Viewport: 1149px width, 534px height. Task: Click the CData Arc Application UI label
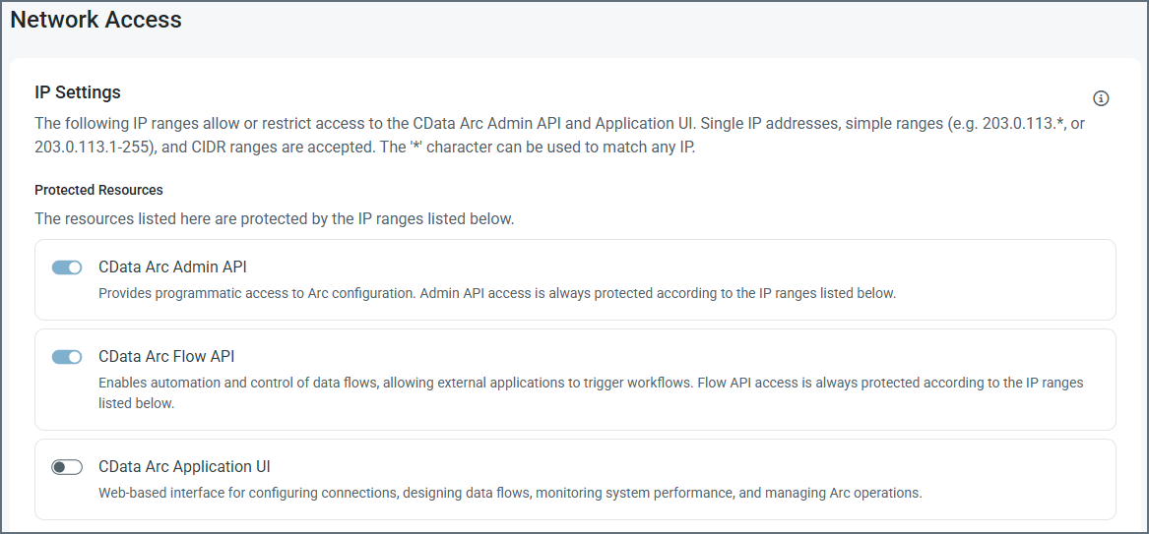(184, 466)
